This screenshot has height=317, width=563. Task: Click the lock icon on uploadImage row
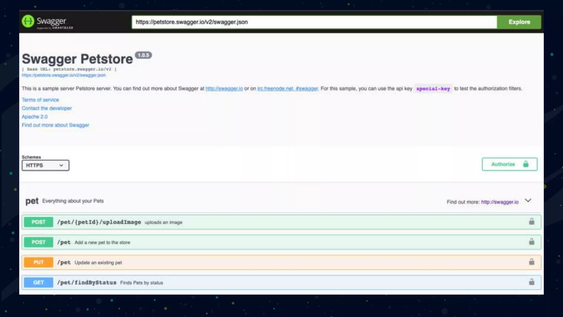pyautogui.click(x=532, y=222)
